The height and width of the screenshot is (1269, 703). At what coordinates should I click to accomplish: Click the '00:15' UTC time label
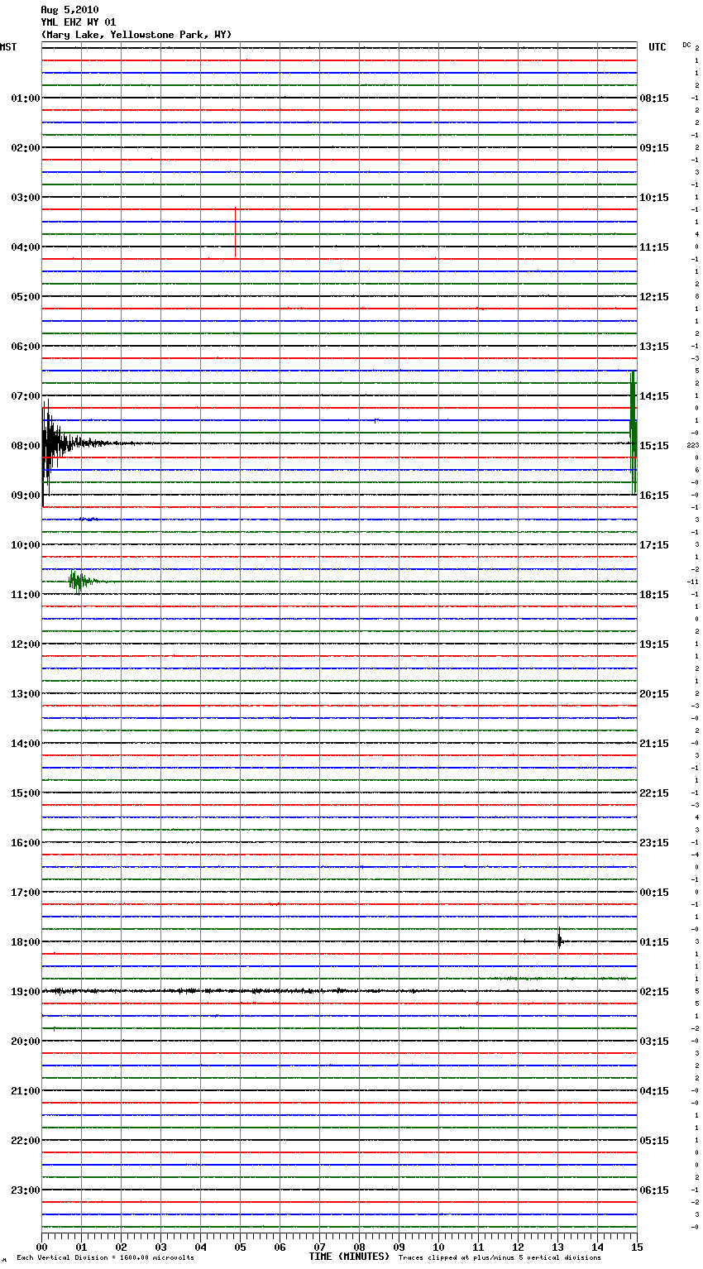(654, 893)
